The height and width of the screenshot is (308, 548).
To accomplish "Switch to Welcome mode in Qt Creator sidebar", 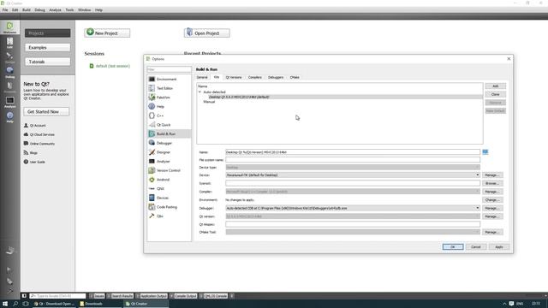I will point(9,27).
